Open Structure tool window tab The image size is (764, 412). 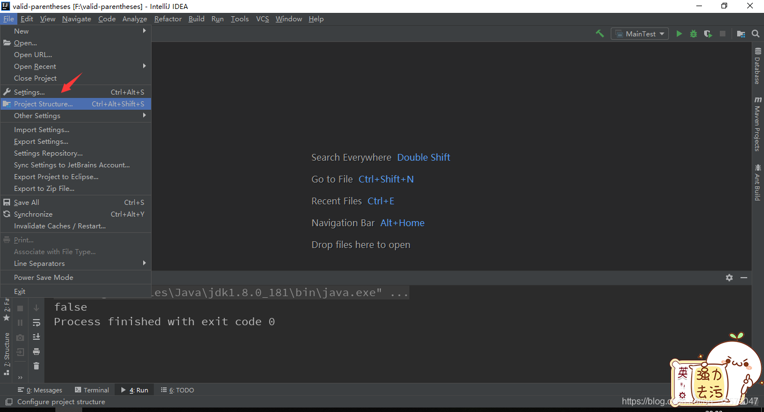pyautogui.click(x=6, y=354)
